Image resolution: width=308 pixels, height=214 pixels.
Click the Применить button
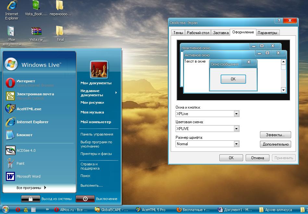pos(284,158)
